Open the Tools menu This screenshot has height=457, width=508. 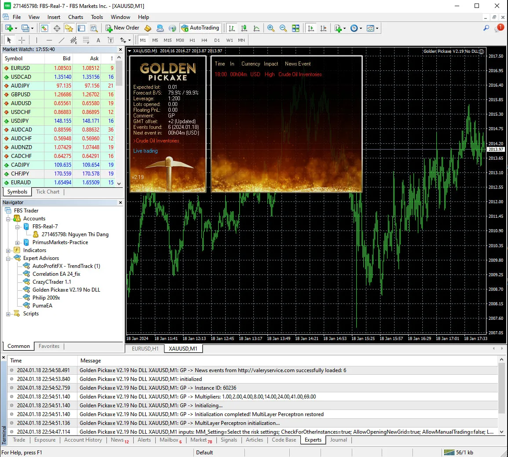[97, 17]
